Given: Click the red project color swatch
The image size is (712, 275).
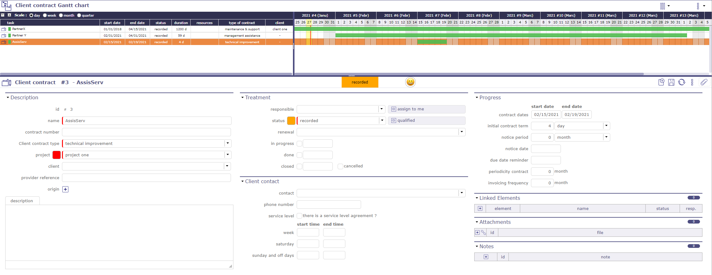Looking at the screenshot, I should [x=56, y=155].
